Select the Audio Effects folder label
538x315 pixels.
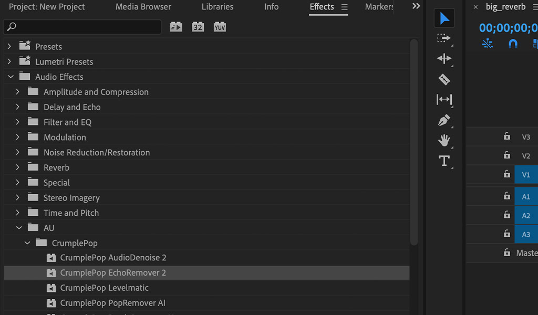click(59, 77)
